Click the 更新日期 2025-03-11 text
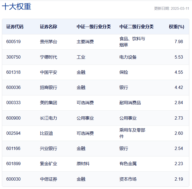Screen dimensions: 192x189 click(x=171, y=8)
